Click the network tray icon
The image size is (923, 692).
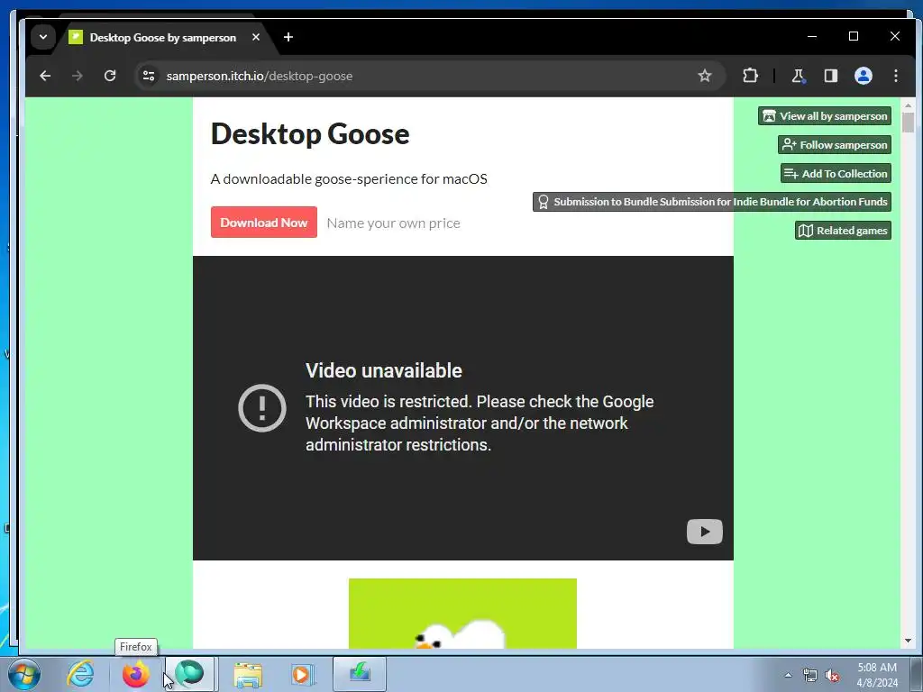(x=810, y=676)
